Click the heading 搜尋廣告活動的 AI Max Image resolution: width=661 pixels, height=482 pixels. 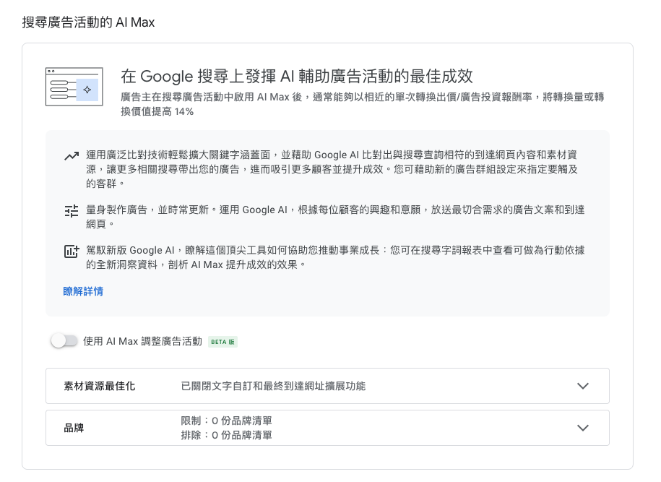tap(89, 22)
